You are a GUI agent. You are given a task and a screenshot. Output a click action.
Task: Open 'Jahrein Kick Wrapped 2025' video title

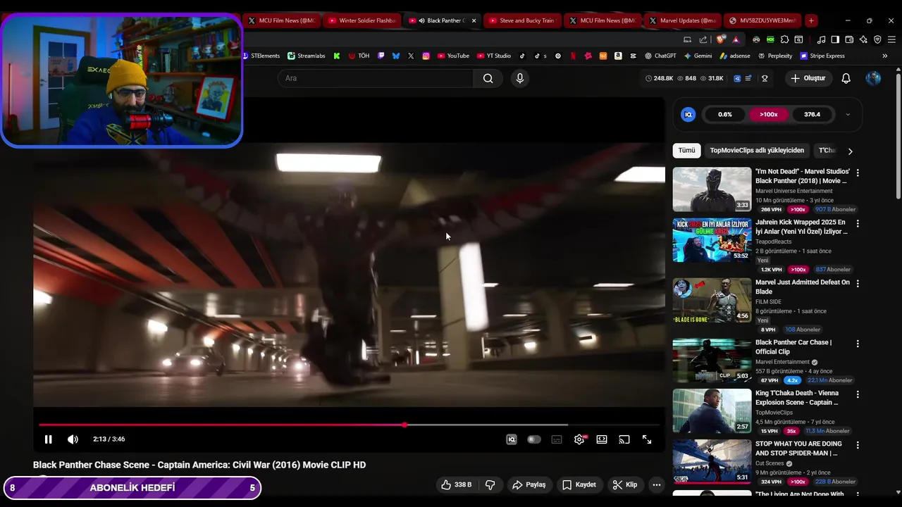click(801, 227)
